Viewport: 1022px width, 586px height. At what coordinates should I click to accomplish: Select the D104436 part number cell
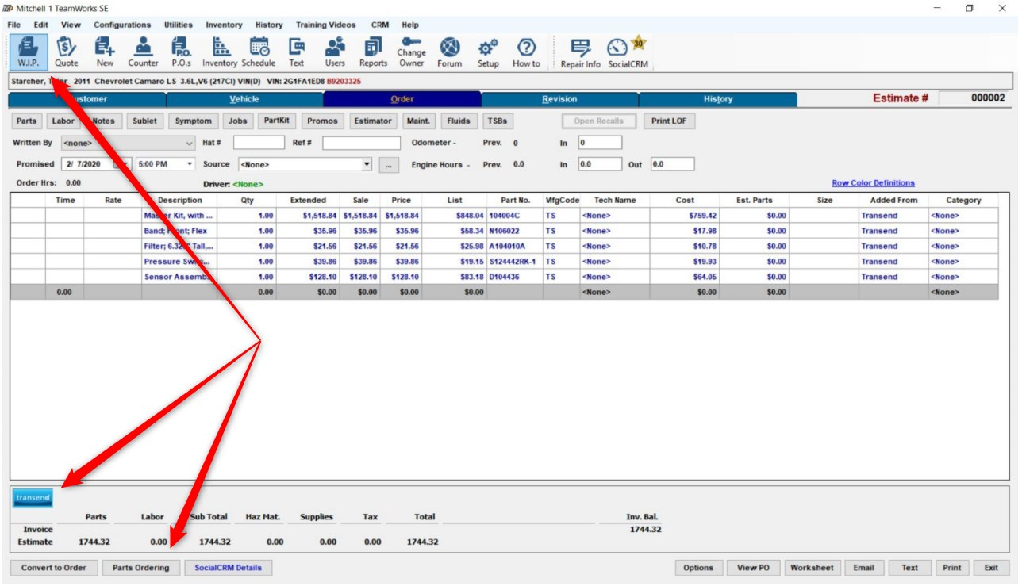(x=514, y=277)
